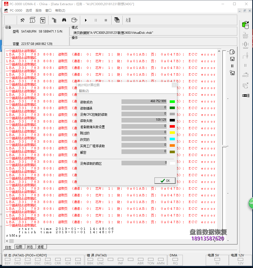Toggle the log pause button beside log

[x=232, y=66]
